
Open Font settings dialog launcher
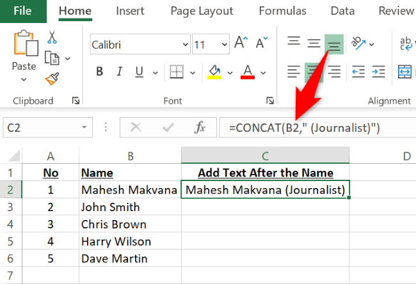[x=270, y=101]
